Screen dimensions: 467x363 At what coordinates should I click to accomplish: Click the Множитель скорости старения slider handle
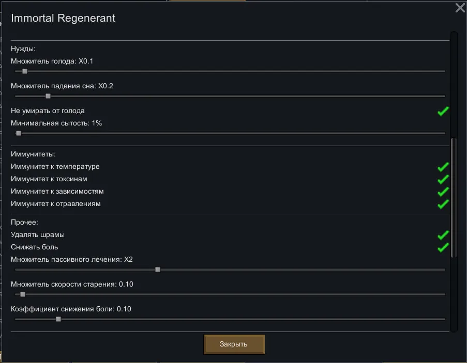[x=22, y=294]
